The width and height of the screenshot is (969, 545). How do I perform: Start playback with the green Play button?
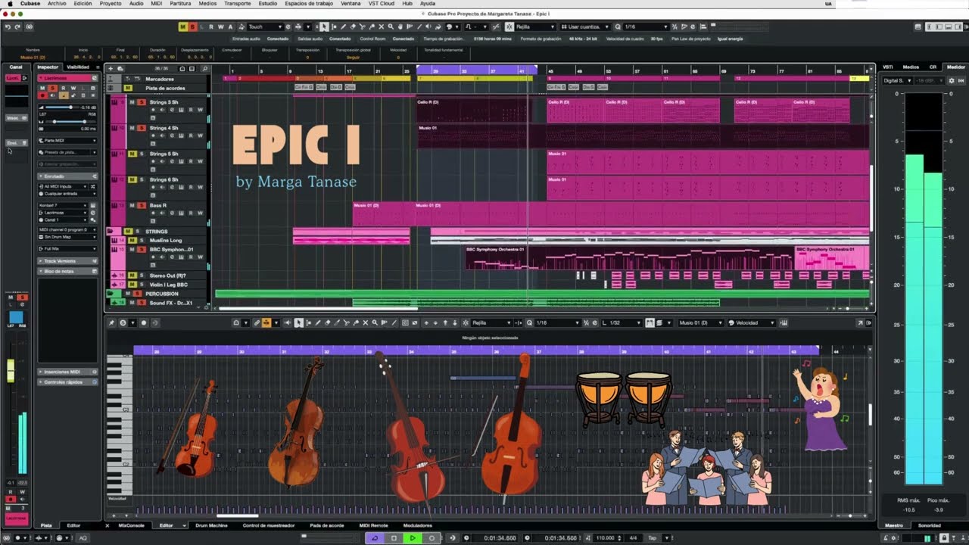(x=413, y=538)
